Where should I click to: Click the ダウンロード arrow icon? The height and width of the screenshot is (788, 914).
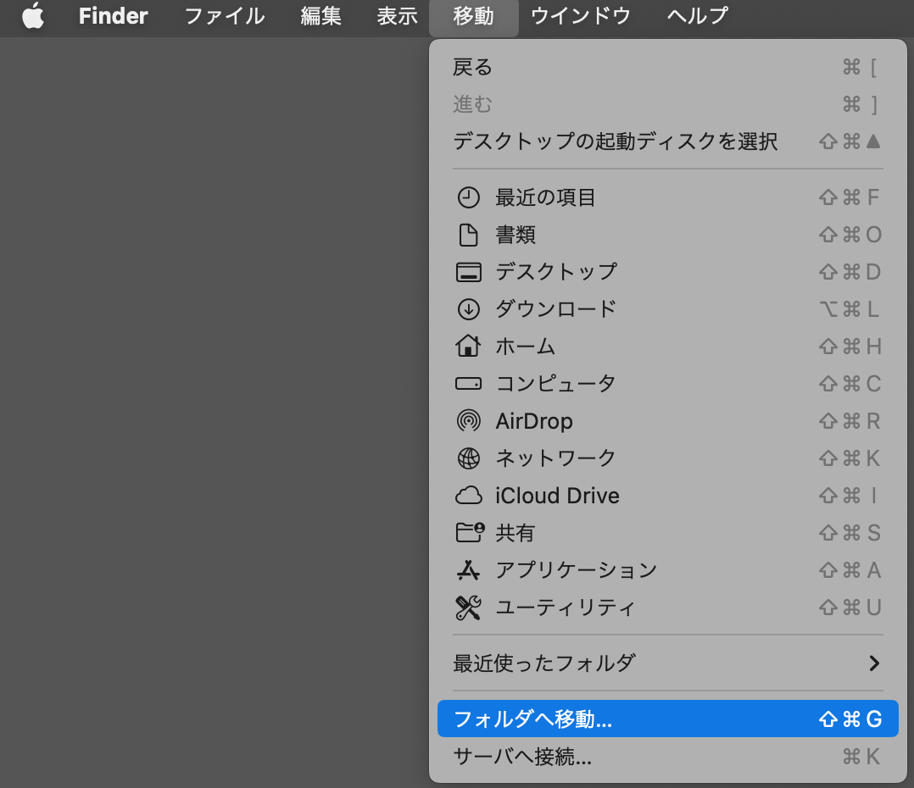click(x=468, y=309)
